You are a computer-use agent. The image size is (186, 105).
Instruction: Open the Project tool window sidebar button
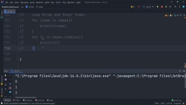click(2, 14)
